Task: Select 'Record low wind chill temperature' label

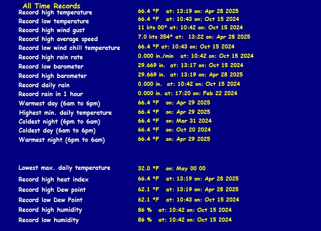Action: (69, 48)
